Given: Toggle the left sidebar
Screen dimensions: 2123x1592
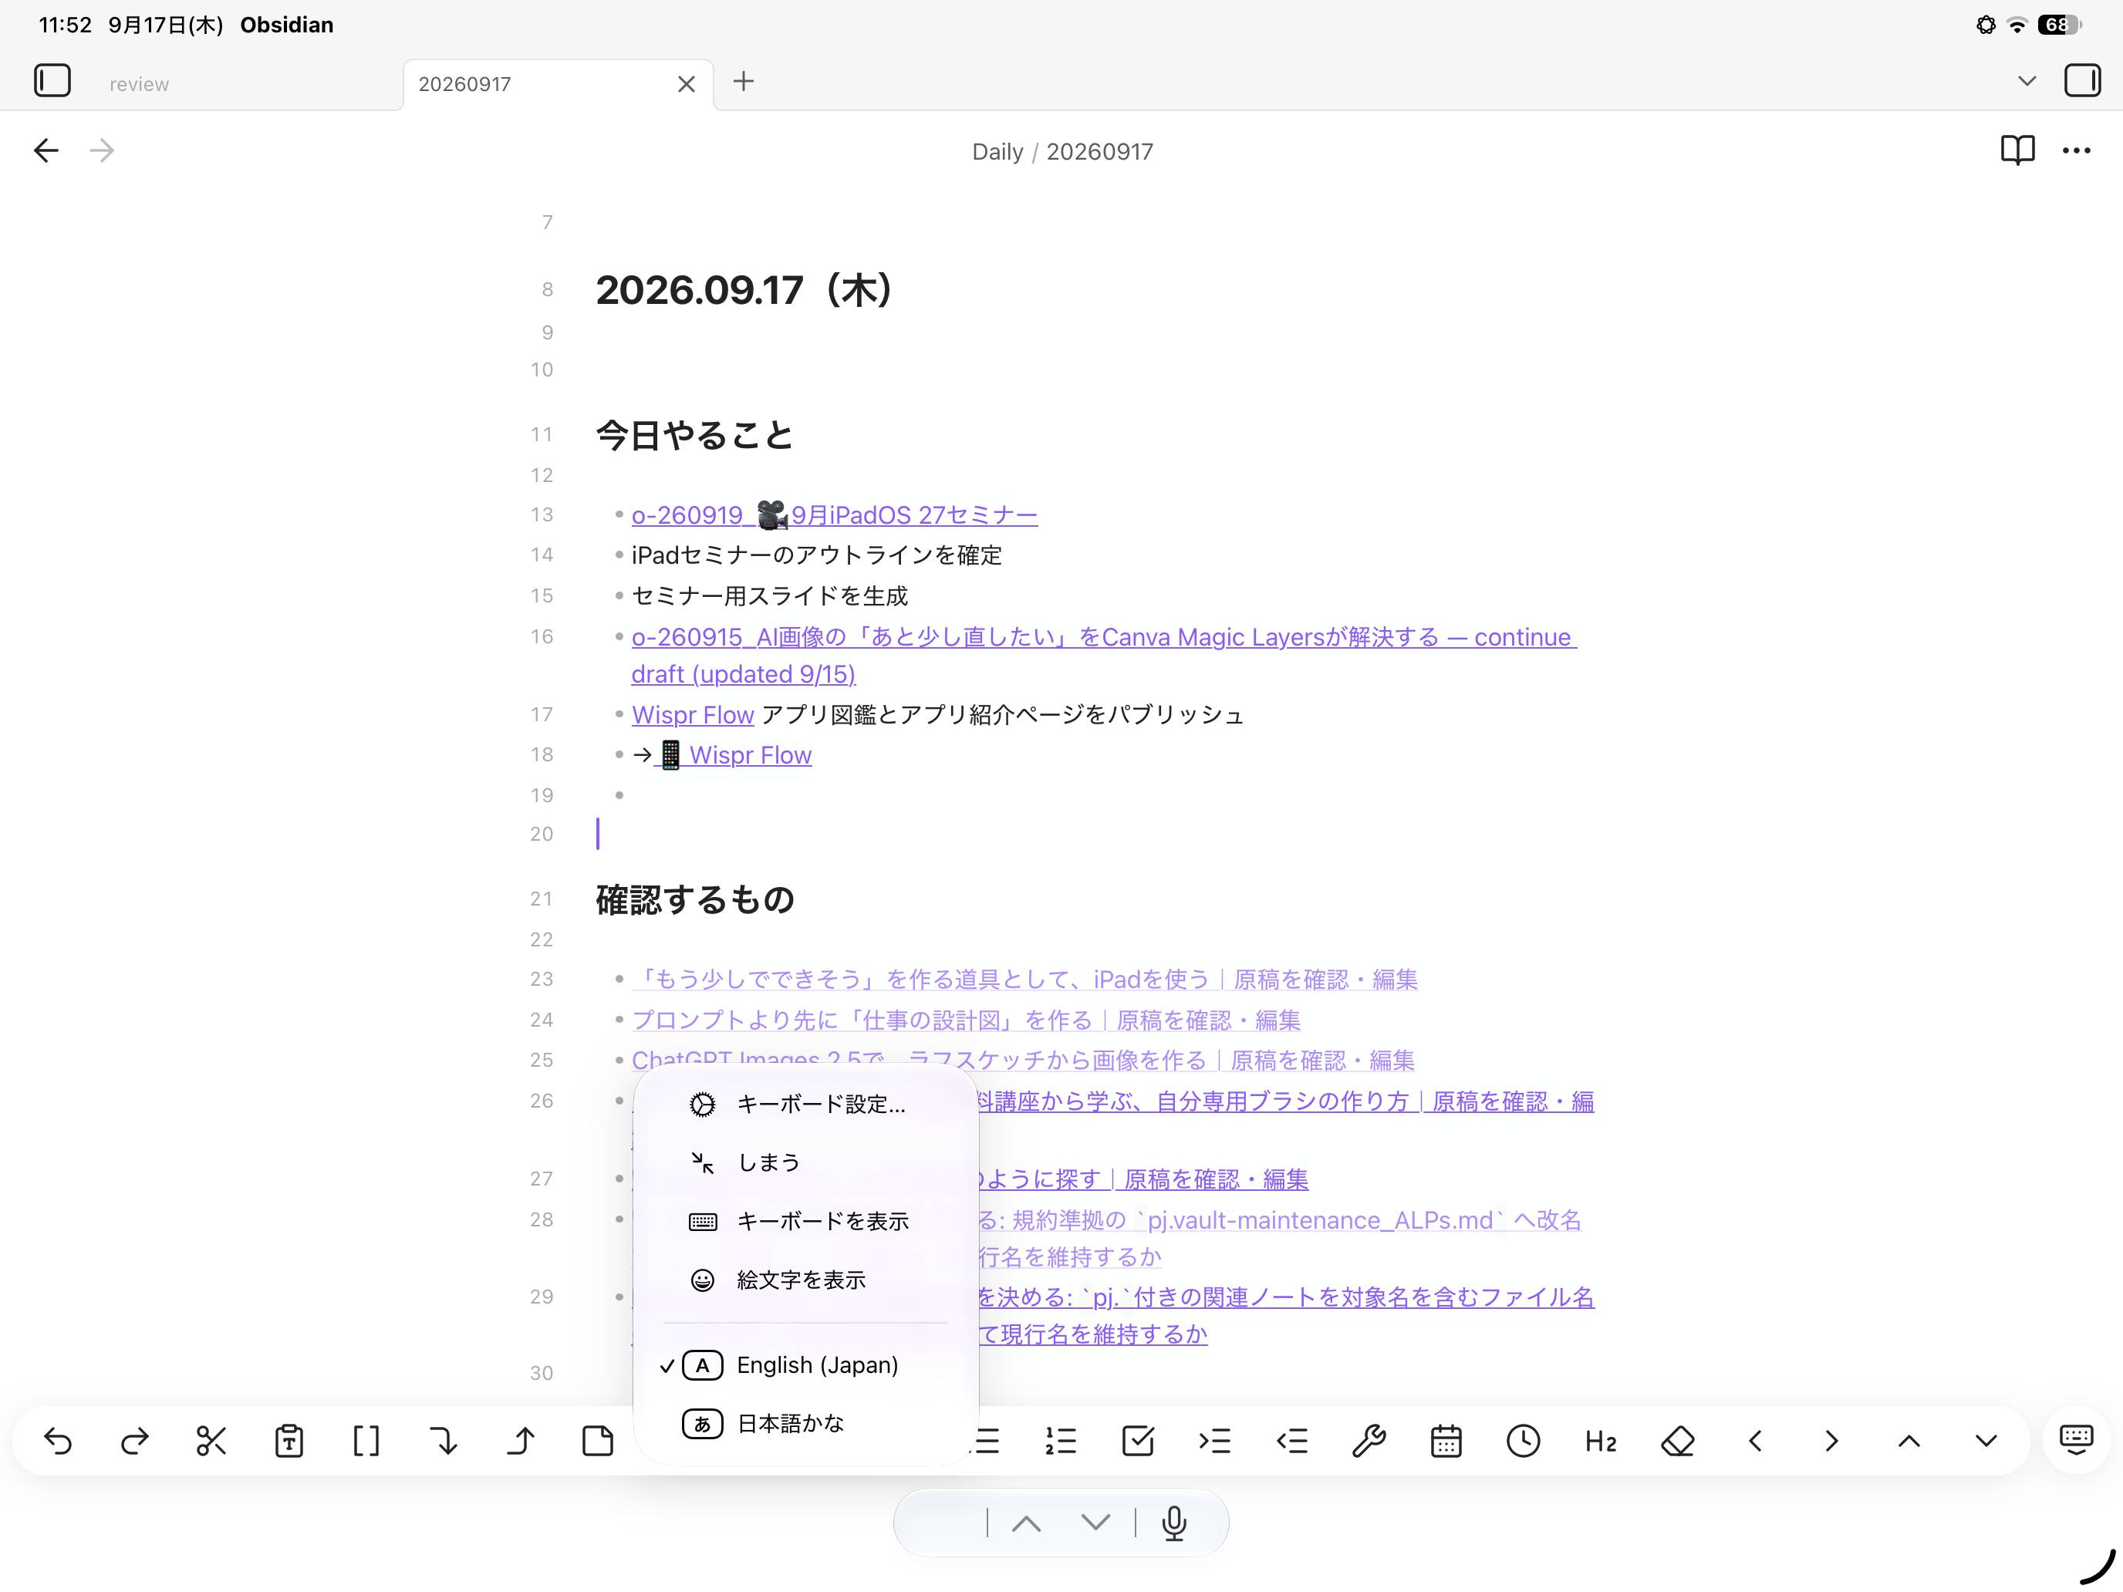Looking at the screenshot, I should pos(52,81).
